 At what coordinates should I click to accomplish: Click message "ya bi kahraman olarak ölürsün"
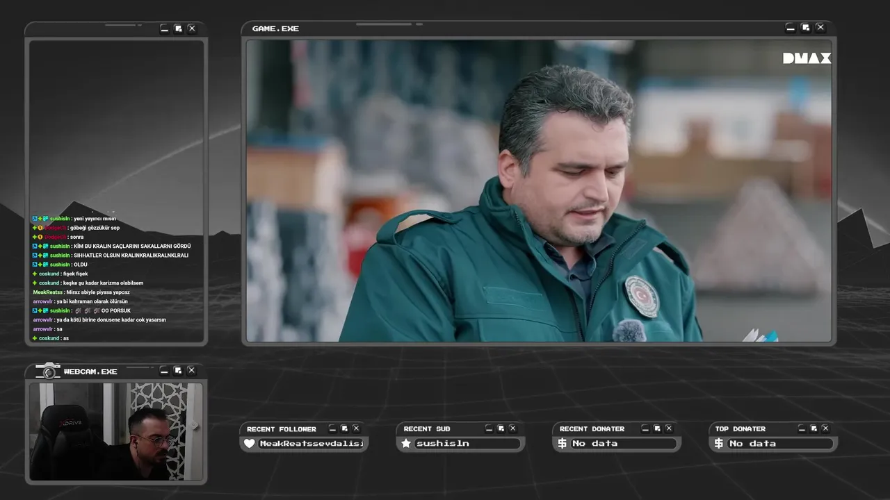pyautogui.click(x=92, y=301)
